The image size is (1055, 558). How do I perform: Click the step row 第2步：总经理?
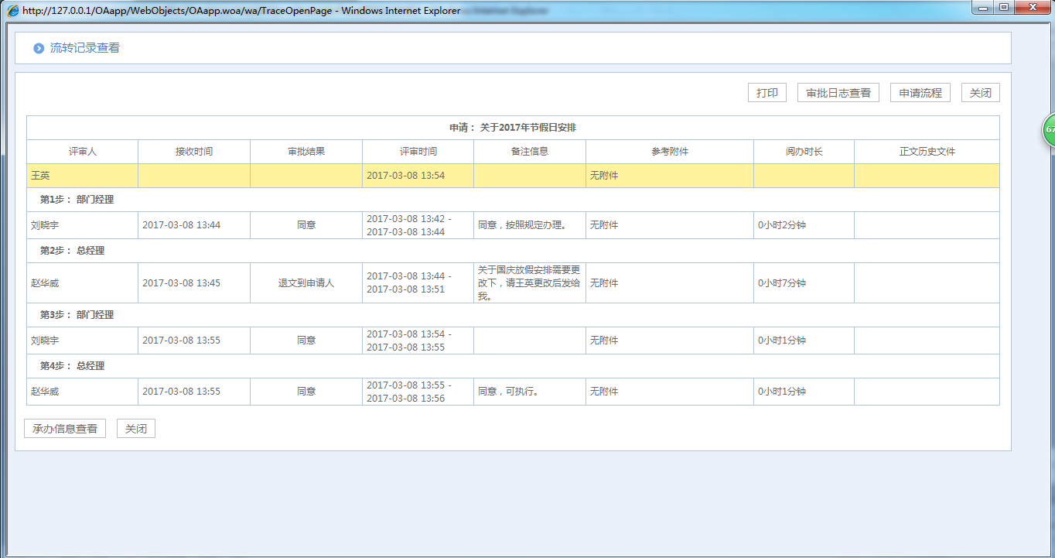coord(513,251)
